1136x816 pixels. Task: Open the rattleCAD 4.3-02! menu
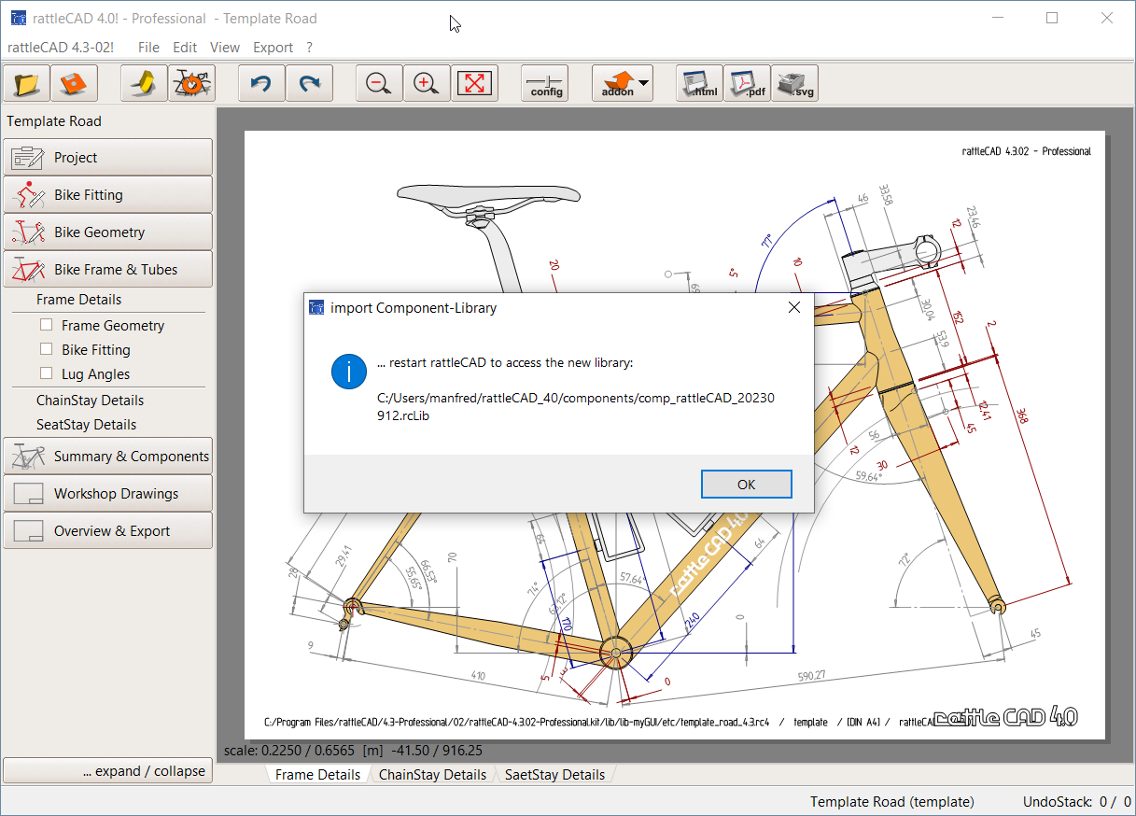[x=61, y=47]
